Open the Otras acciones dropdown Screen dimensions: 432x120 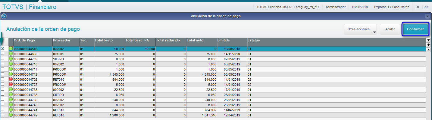tap(361, 29)
